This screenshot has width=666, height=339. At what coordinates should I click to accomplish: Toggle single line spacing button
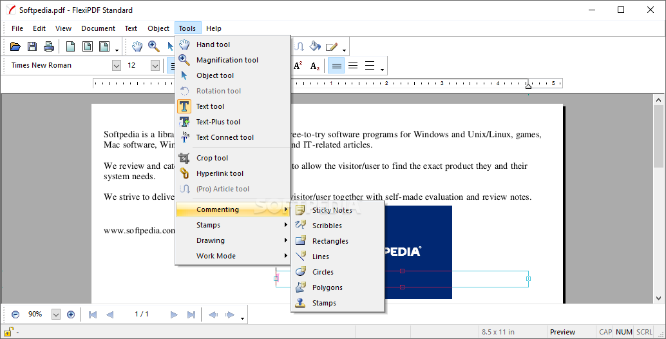tap(336, 66)
